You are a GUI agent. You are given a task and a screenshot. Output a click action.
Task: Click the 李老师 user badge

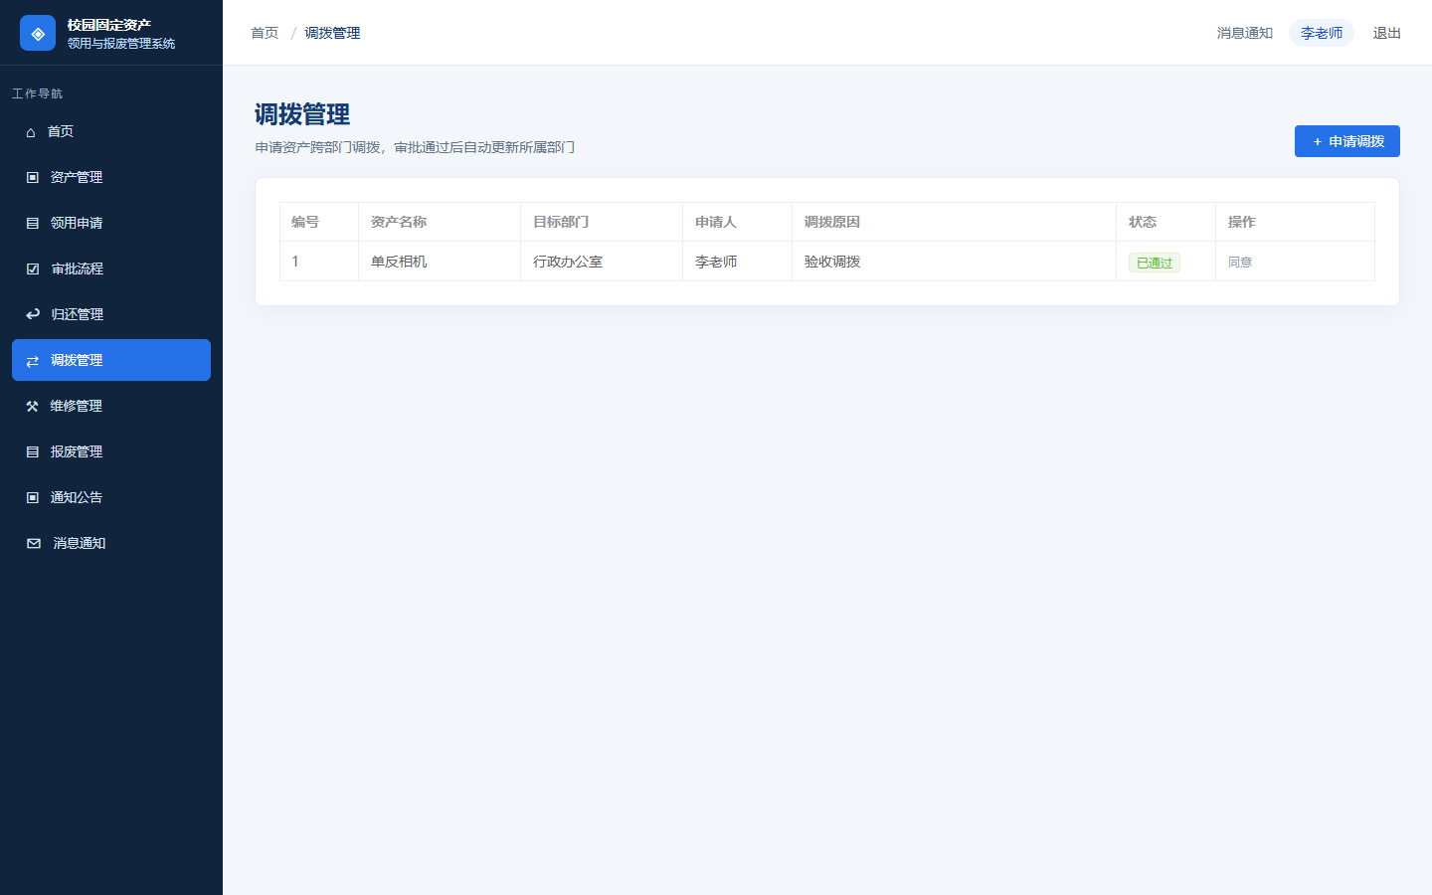pyautogui.click(x=1322, y=33)
